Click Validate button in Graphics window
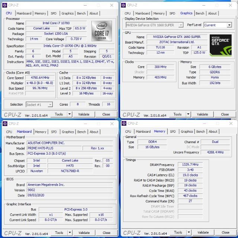Viewport: 238px width, 238px height. tap(203, 114)
